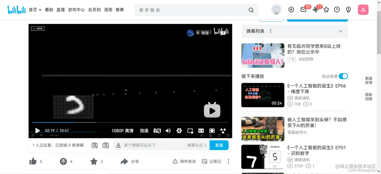Open watch history clock icon
Screen dimensions: 381x174
(337, 10)
